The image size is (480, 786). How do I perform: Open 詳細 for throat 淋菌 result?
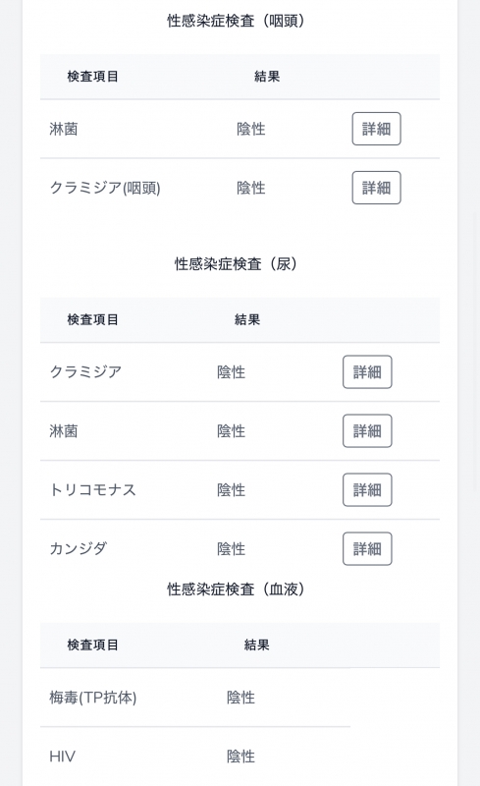376,129
